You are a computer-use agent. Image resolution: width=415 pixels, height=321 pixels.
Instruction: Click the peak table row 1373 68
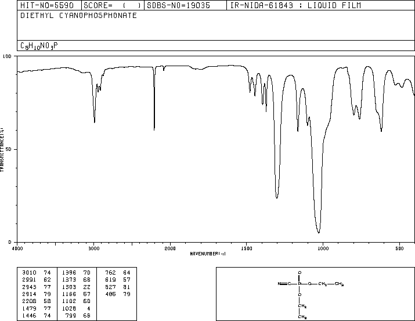click(x=76, y=280)
